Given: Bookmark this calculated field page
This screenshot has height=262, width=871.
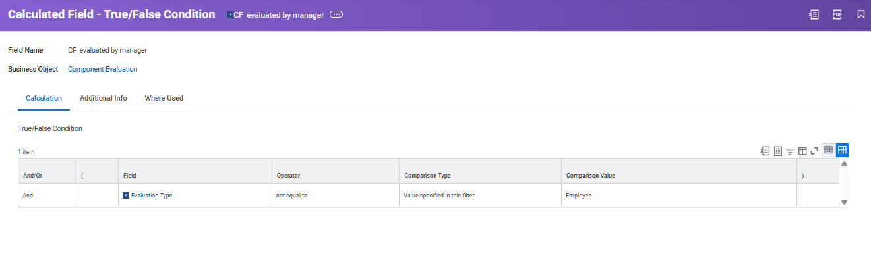Looking at the screenshot, I should click(x=861, y=14).
